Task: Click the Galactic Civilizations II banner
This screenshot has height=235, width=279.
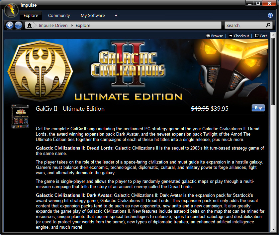Action: [x=136, y=71]
